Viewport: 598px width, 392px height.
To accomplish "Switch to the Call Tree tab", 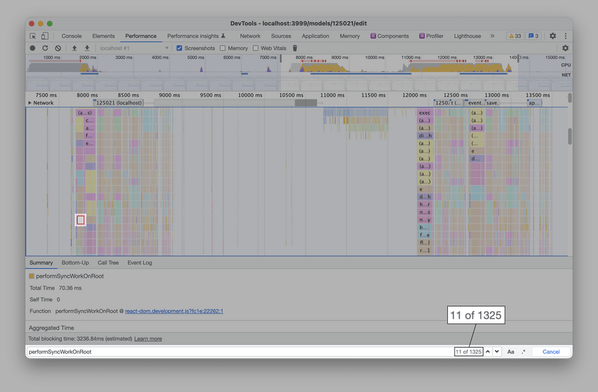I will [x=108, y=263].
